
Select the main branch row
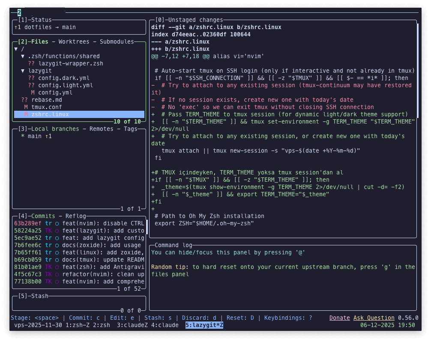79,136
